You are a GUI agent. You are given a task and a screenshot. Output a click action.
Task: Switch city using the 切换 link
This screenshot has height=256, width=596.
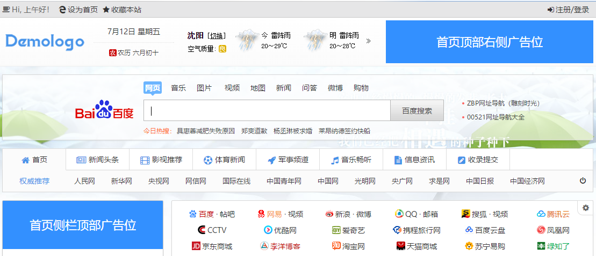[217, 36]
